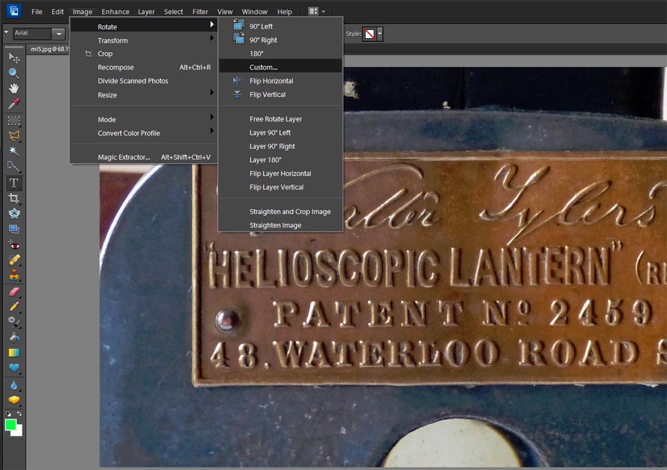
Task: Choose Custom... rotation
Action: click(x=280, y=67)
